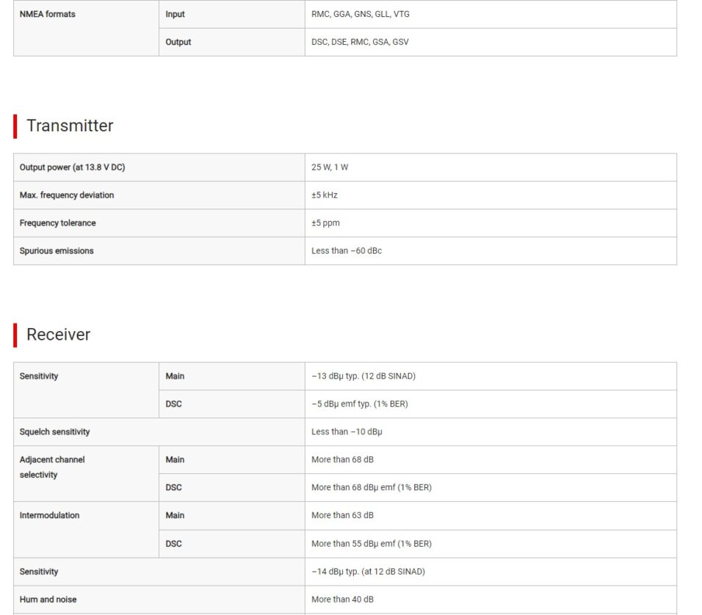The height and width of the screenshot is (615, 702).
Task: Click Max. frequency deviation label
Action: 67,195
